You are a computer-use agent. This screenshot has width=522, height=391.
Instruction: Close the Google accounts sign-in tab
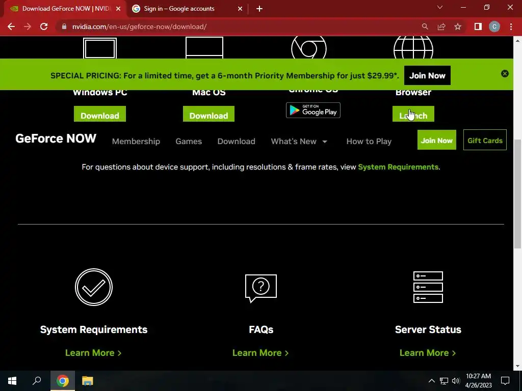click(240, 9)
